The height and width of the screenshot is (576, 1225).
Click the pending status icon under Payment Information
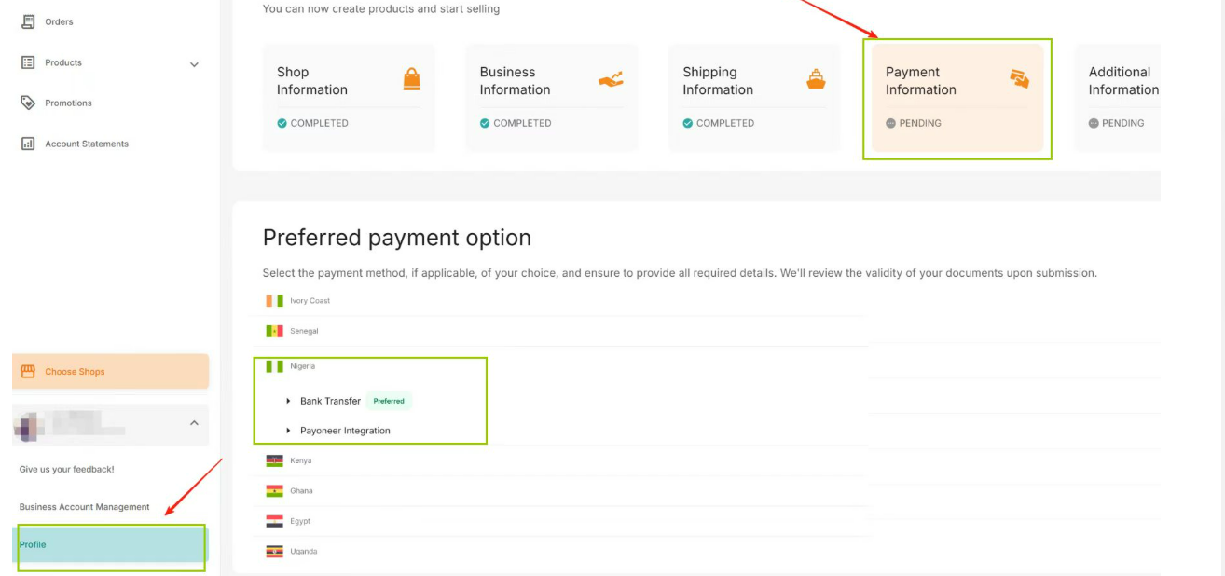[890, 123]
